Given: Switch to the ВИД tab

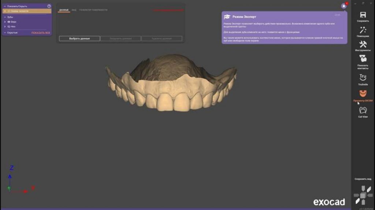Looking at the screenshot, I should pyautogui.click(x=74, y=10).
